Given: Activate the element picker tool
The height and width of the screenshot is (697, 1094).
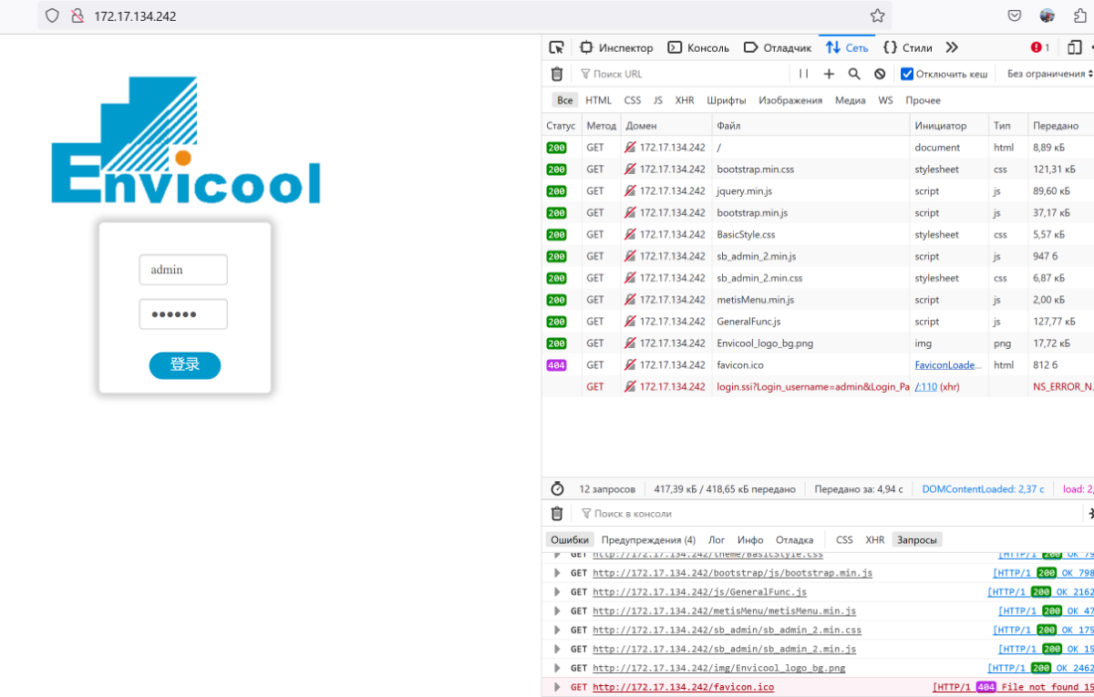Looking at the screenshot, I should tap(556, 47).
